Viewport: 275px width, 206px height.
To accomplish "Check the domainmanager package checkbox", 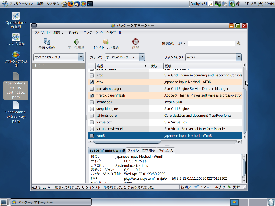I will [x=92, y=89].
